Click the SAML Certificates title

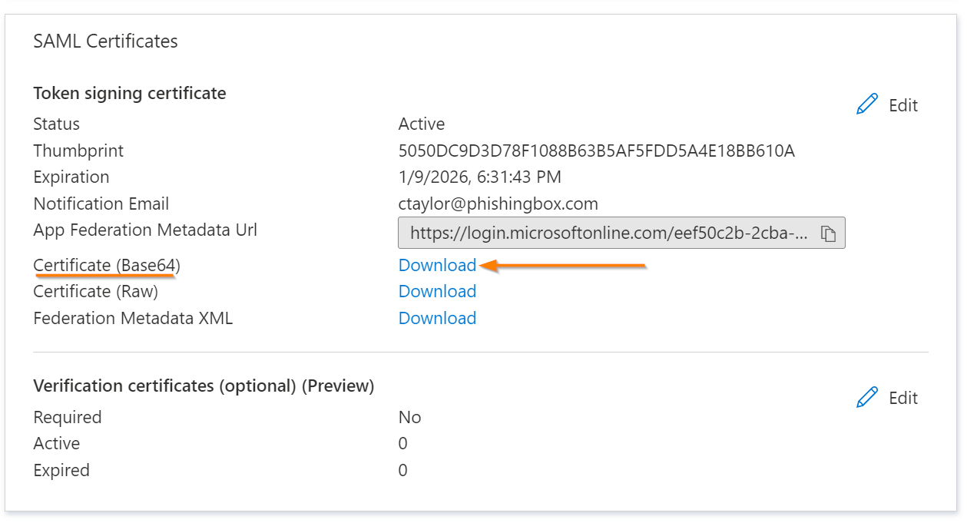(105, 41)
